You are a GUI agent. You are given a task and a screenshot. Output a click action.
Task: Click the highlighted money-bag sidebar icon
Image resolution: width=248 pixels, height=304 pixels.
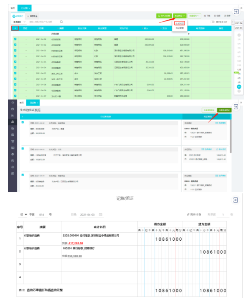[x=13, y=122]
